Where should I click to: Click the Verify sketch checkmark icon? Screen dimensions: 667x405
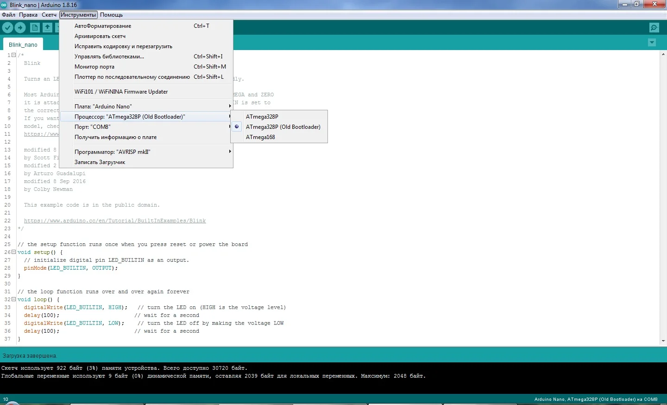tap(7, 28)
